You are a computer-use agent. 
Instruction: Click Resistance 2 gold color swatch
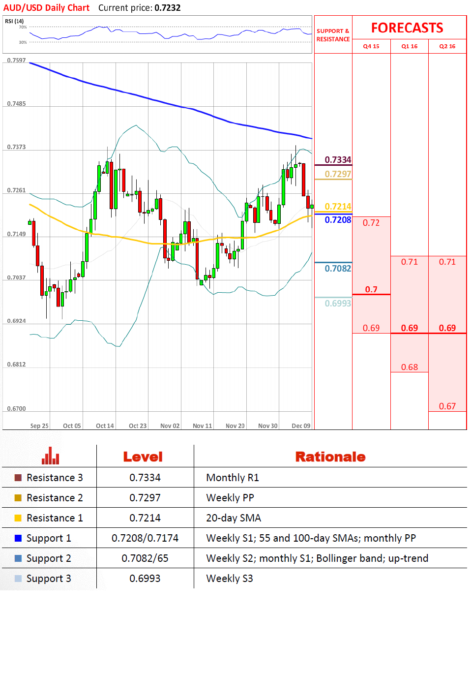click(18, 498)
